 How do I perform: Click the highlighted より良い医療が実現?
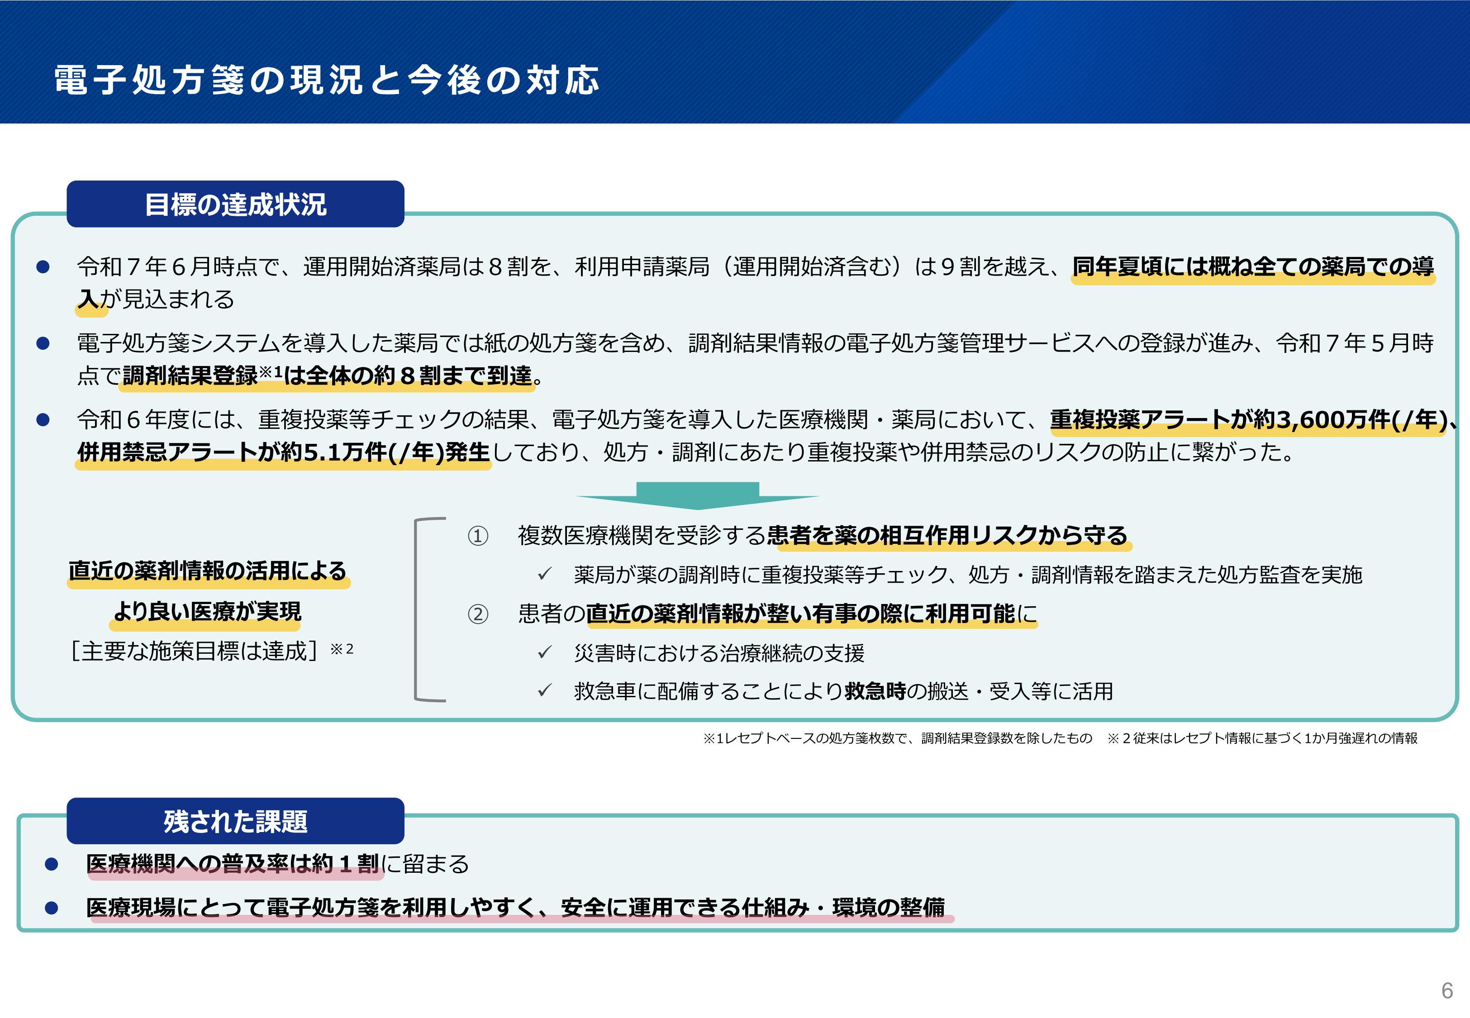click(207, 611)
